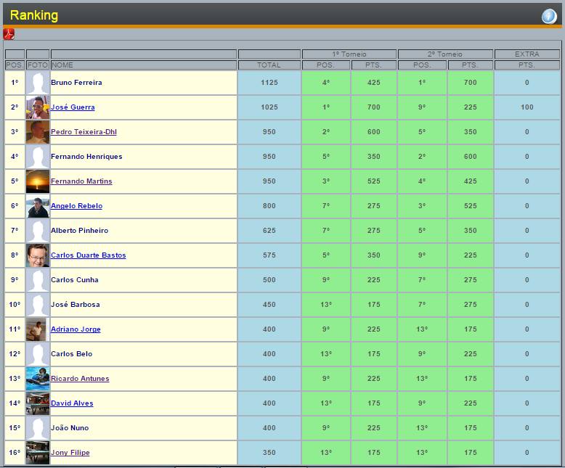
Task: Click the Fernando Martins name link
Action: (x=81, y=181)
